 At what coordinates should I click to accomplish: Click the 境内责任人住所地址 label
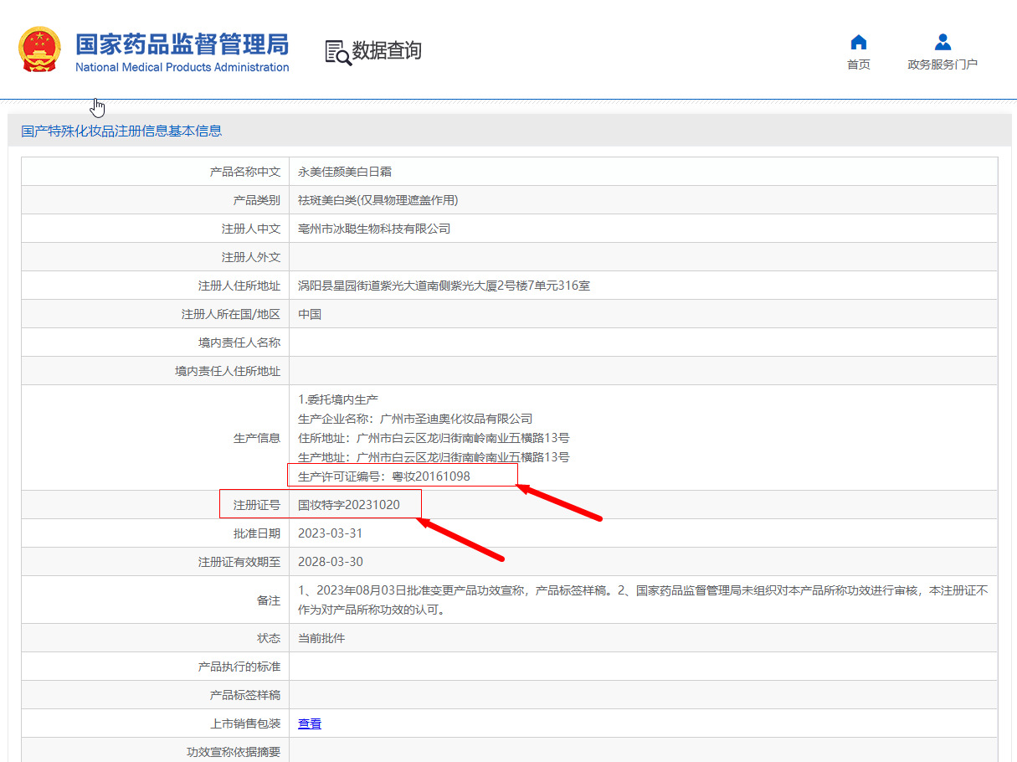tap(227, 371)
